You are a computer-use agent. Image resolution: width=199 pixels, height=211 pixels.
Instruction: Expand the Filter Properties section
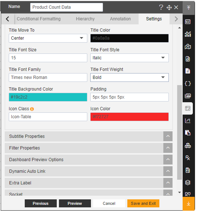tap(88, 148)
